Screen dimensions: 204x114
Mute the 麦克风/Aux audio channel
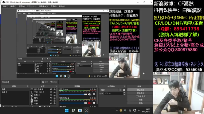tap(90, 94)
